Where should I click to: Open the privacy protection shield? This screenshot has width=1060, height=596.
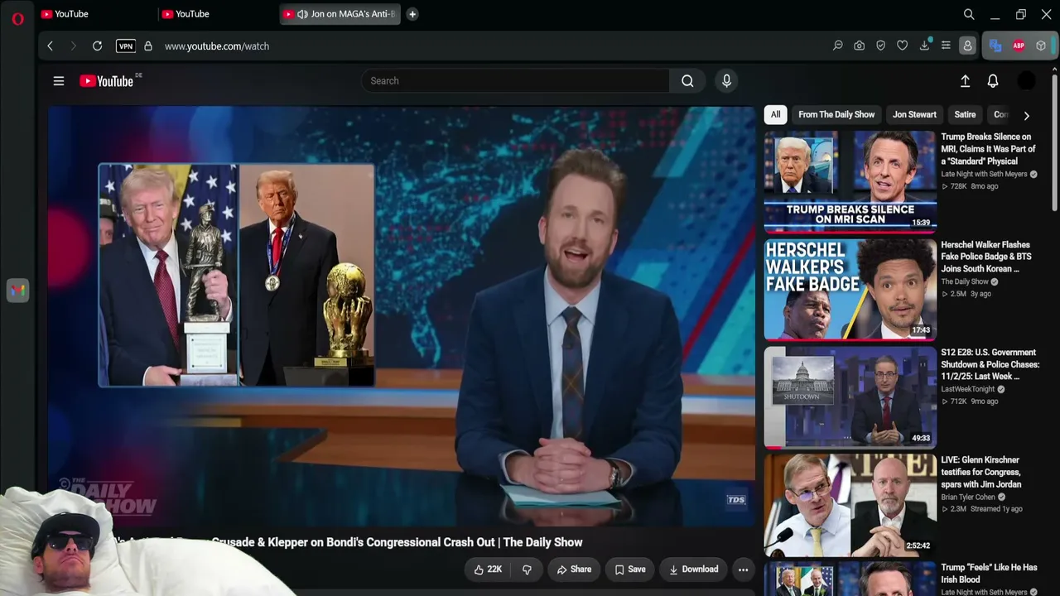[x=880, y=46]
